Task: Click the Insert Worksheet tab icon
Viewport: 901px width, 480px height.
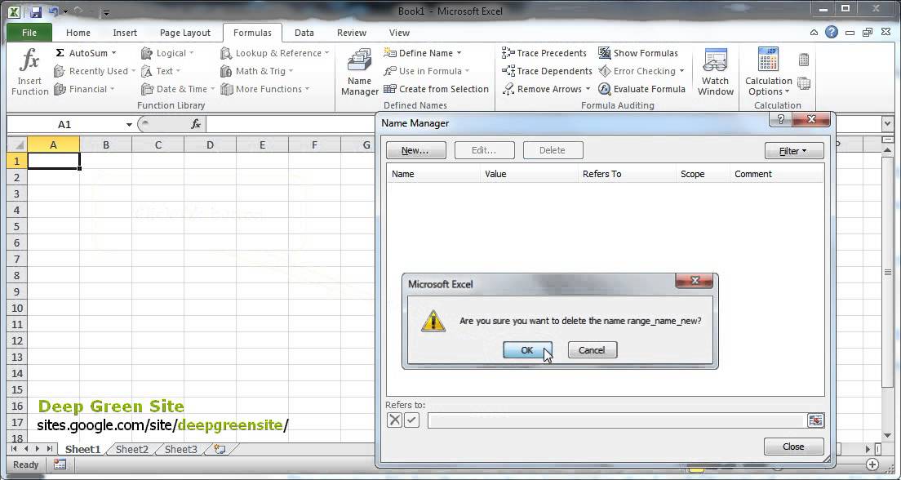Action: 220,450
